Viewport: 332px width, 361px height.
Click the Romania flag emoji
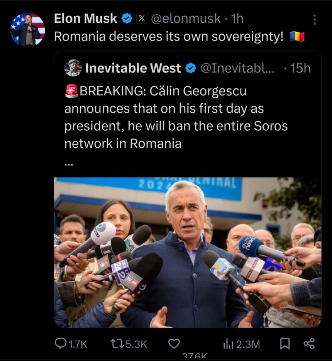297,37
